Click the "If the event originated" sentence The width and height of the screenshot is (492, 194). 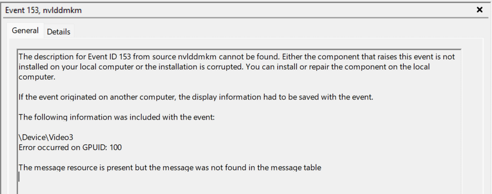click(195, 97)
